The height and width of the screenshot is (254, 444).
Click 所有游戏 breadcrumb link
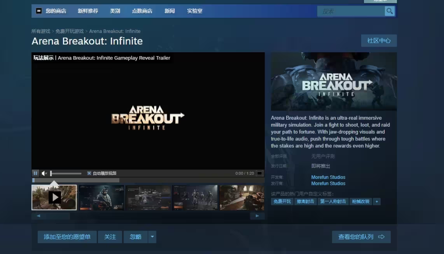tap(41, 32)
